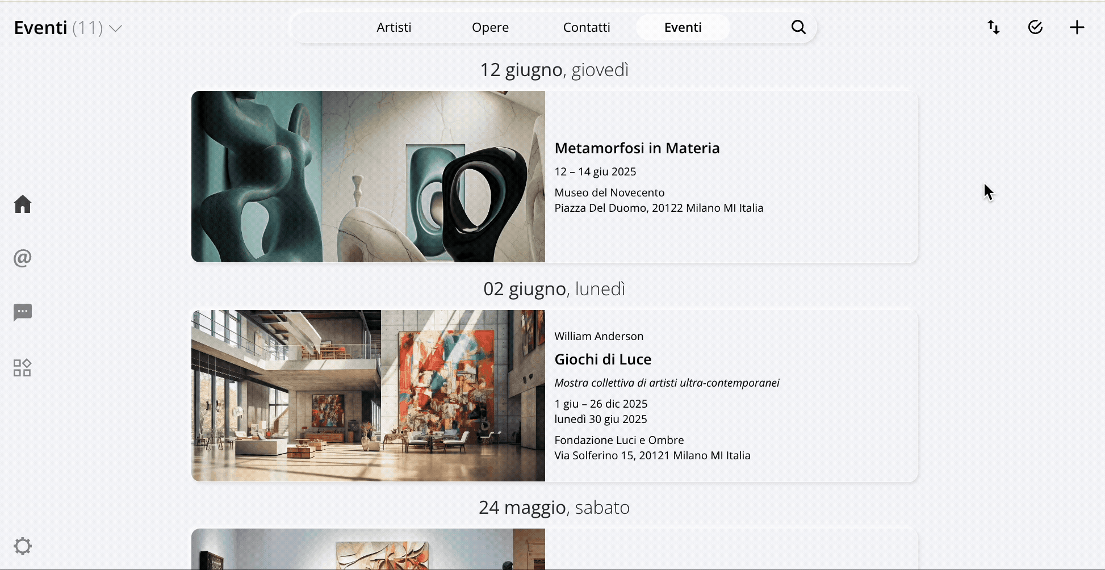The image size is (1105, 570).
Task: Open the apps grid icon in sidebar
Action: click(x=22, y=368)
